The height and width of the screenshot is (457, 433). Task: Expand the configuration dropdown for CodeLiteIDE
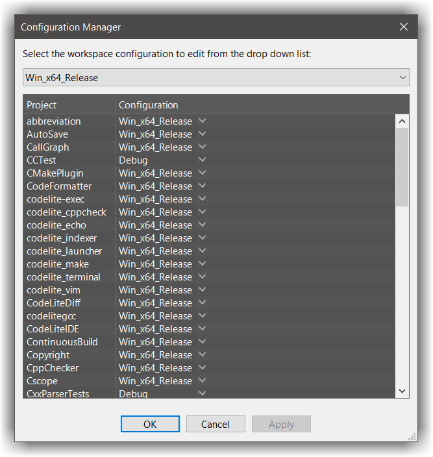point(203,328)
